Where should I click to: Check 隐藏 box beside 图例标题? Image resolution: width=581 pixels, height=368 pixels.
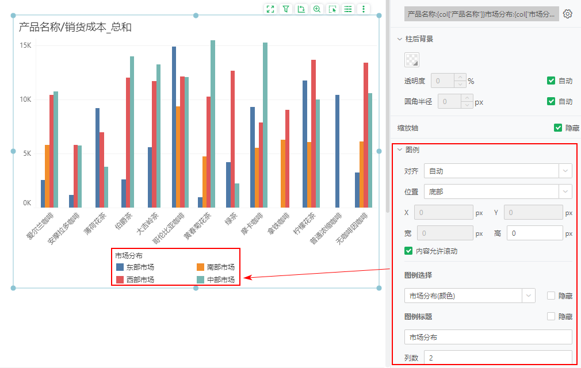[551, 316]
